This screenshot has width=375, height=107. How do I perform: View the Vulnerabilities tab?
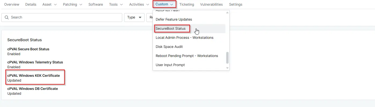211,4
